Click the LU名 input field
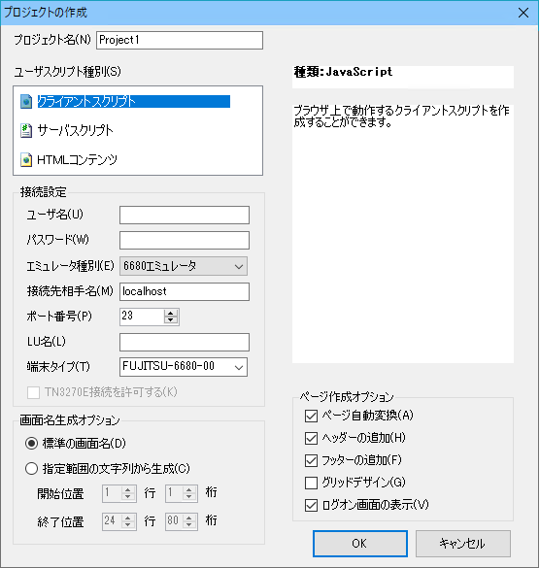Screen dimensions: 540x568 [x=185, y=342]
